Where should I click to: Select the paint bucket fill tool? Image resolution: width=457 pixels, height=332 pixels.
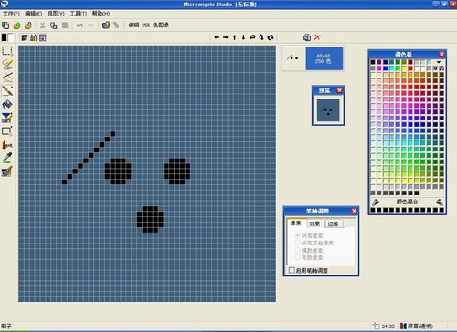coord(7,104)
